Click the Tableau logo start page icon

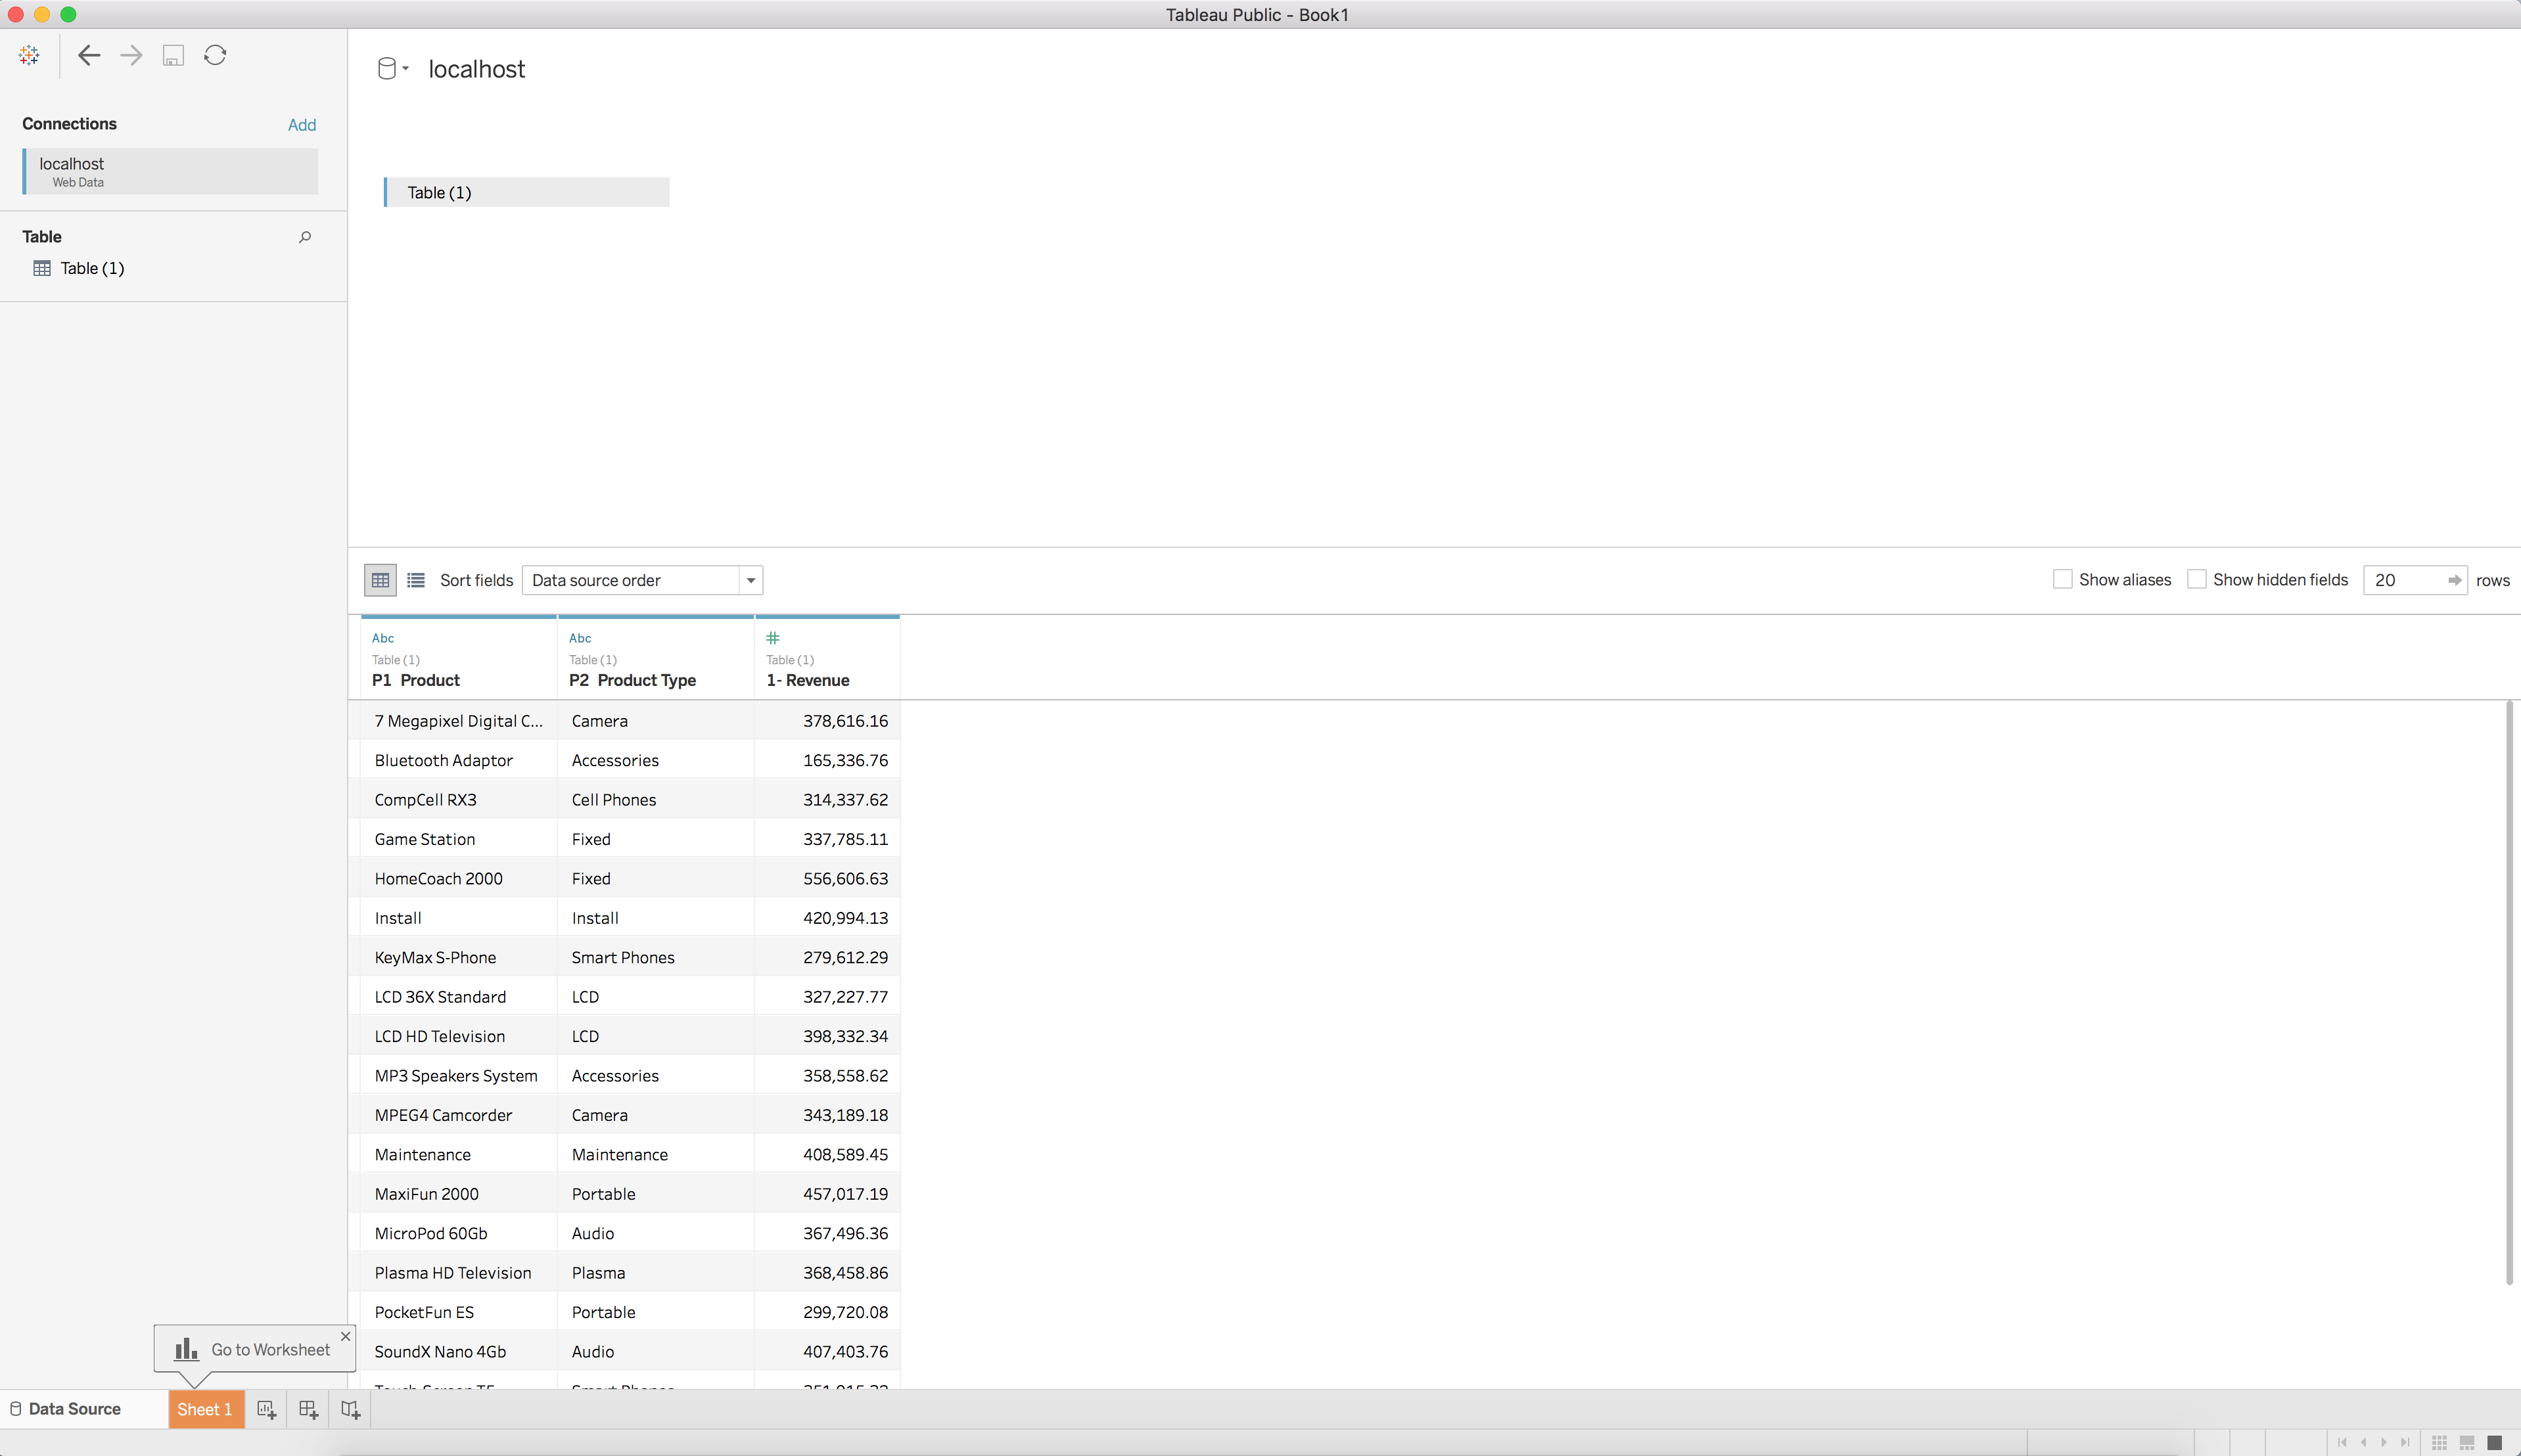pyautogui.click(x=29, y=55)
